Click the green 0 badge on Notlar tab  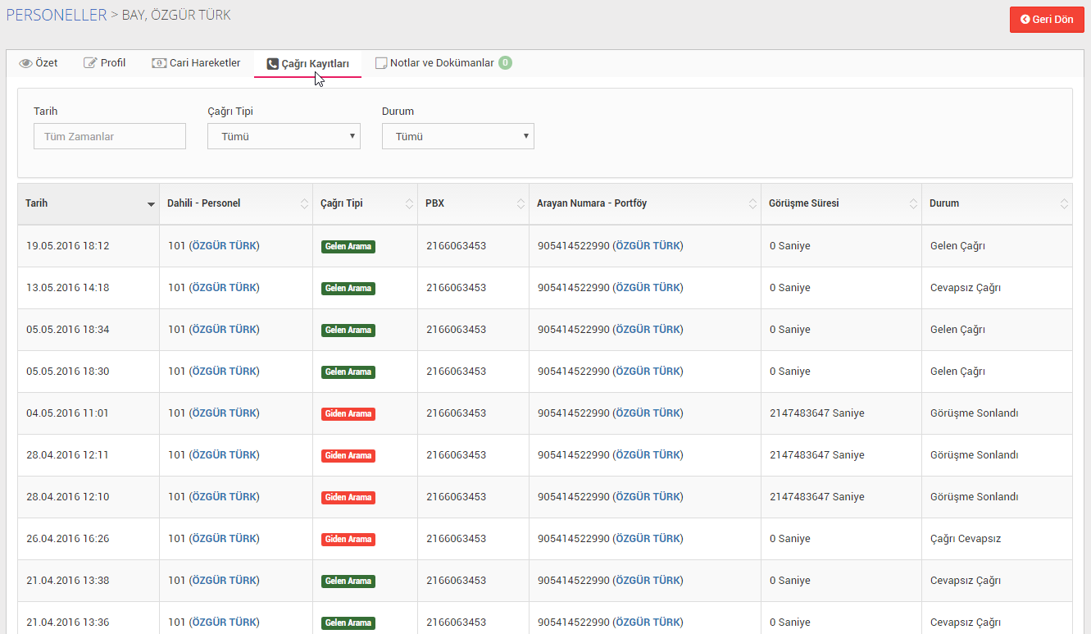[x=505, y=62]
